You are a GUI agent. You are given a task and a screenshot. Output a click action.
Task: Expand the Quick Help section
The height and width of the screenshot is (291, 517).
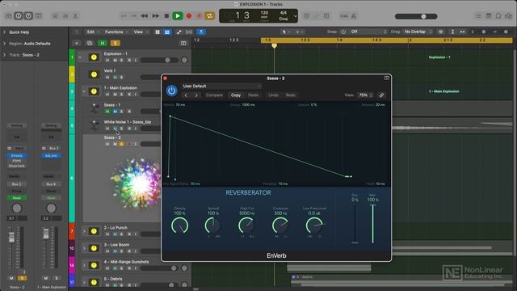tap(4, 32)
